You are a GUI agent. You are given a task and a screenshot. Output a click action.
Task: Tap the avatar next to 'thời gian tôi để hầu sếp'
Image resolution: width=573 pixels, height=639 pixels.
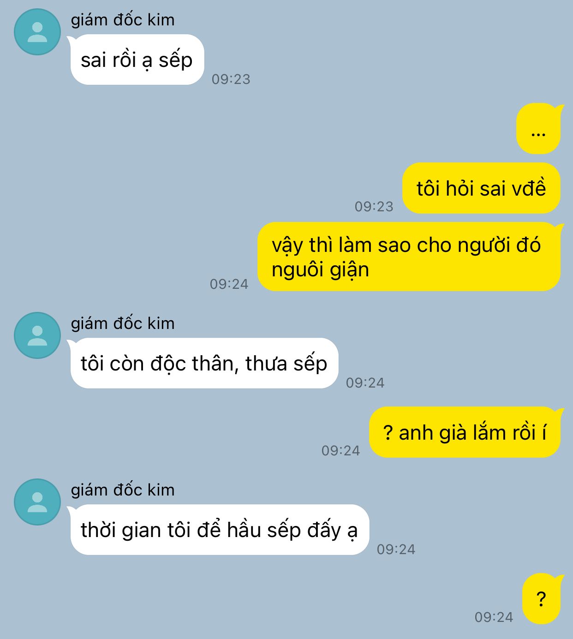click(37, 502)
